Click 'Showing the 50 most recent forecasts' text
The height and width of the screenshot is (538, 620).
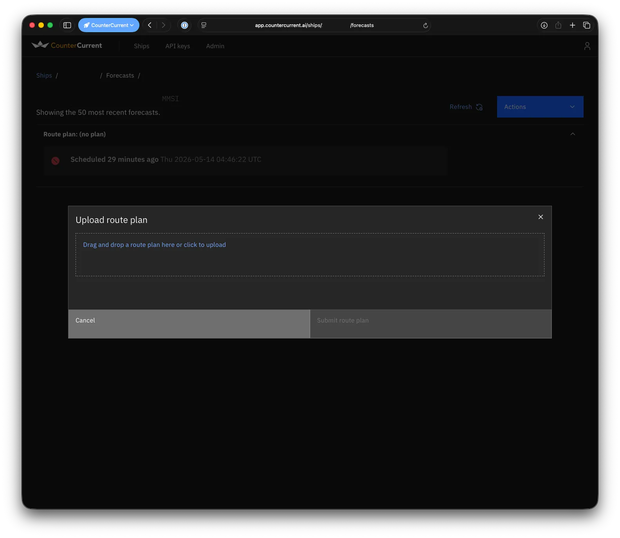[98, 112]
